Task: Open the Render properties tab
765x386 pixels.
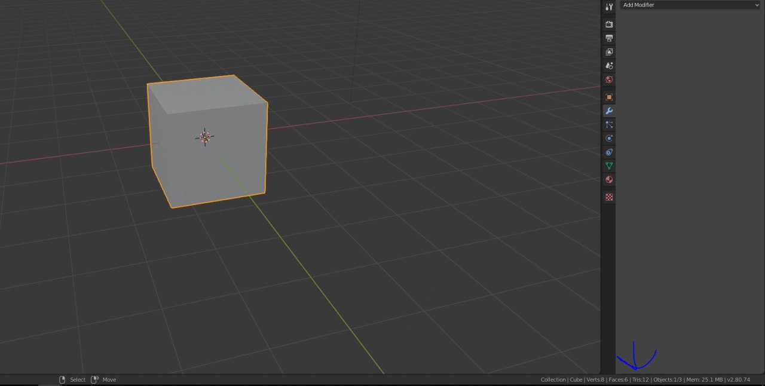Action: 609,24
